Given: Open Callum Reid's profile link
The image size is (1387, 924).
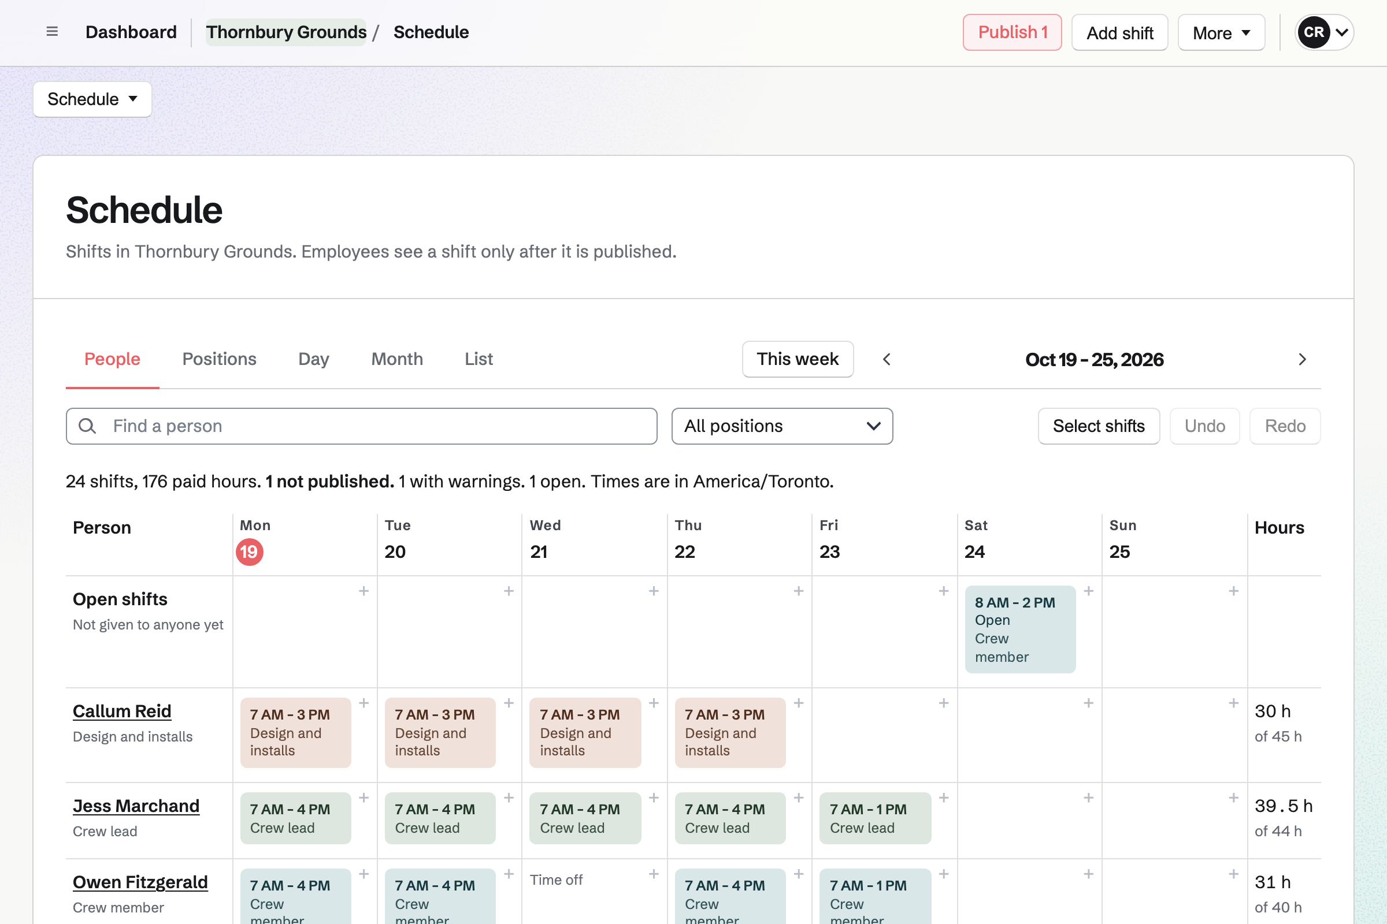Looking at the screenshot, I should (x=122, y=711).
